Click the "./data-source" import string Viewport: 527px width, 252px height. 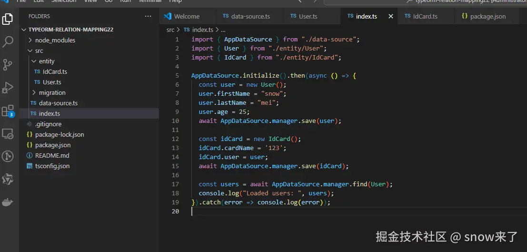pos(329,40)
